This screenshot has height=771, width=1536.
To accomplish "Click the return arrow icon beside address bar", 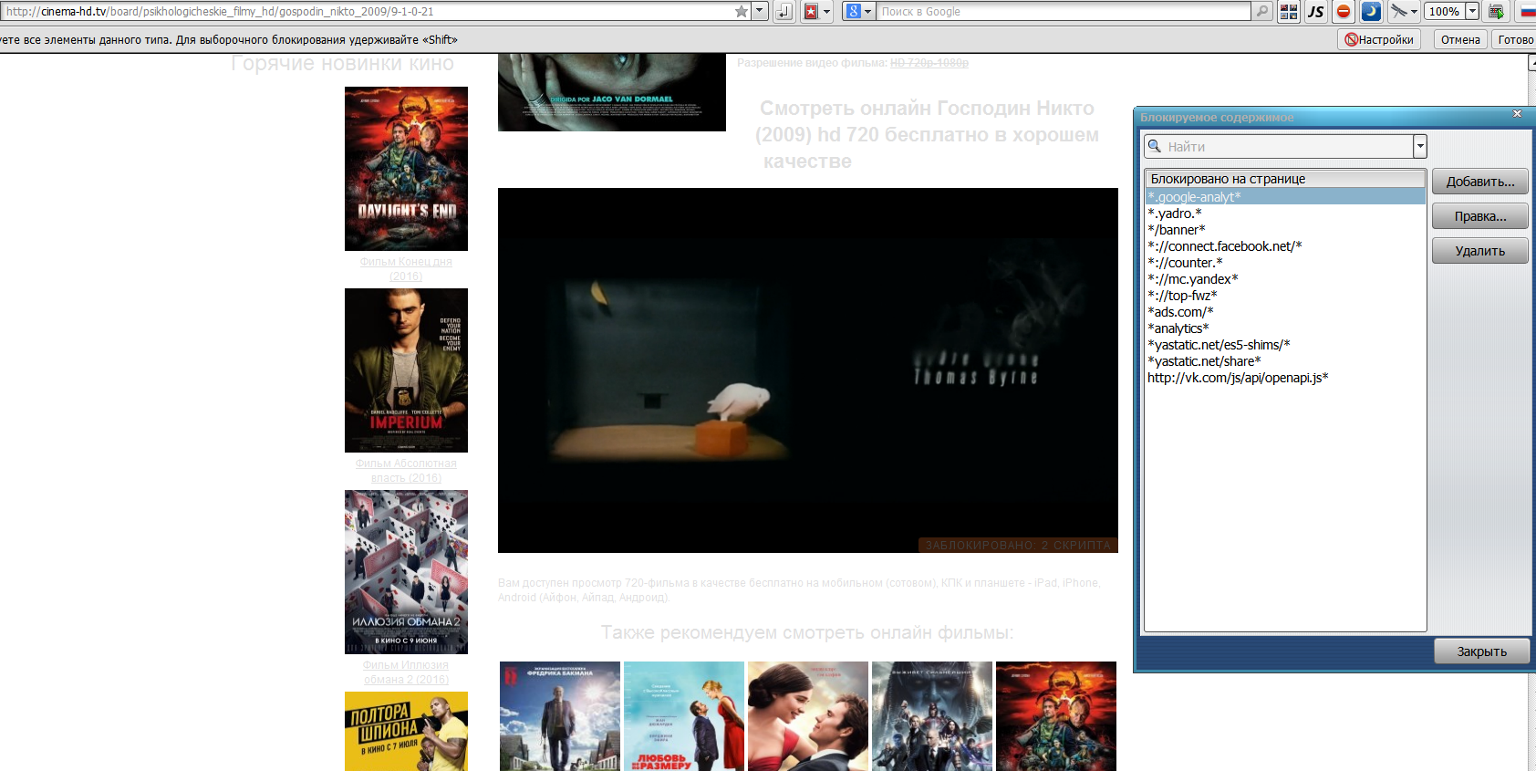I will tap(784, 12).
